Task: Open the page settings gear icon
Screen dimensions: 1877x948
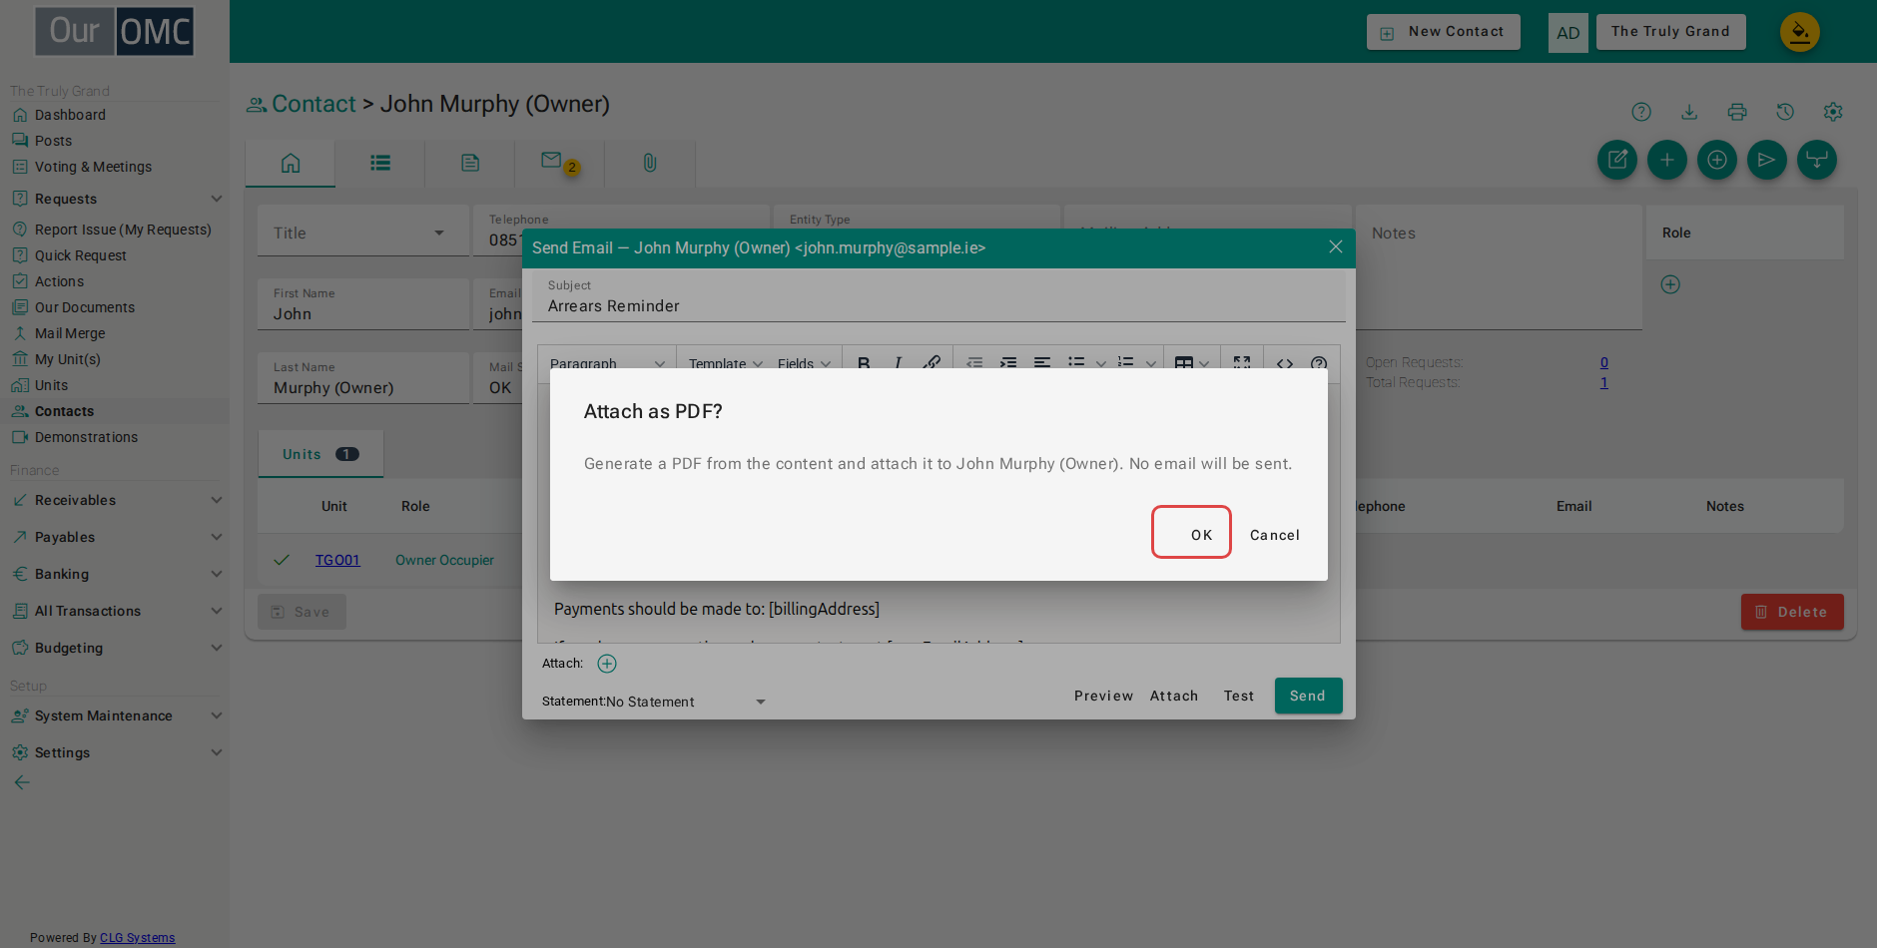Action: (x=1833, y=112)
